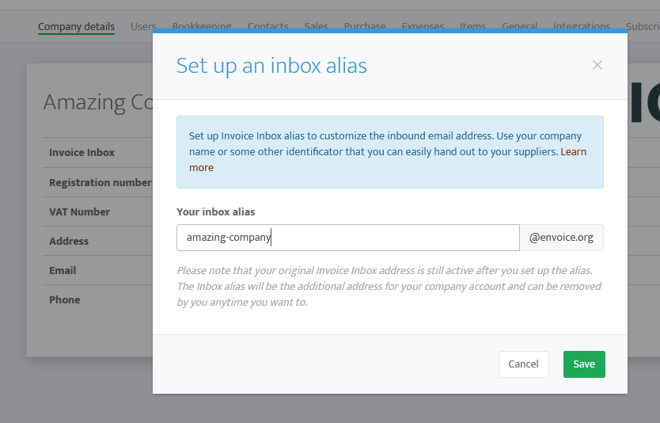Click the Set up an inbox alias heading
The image size is (660, 423).
[271, 66]
